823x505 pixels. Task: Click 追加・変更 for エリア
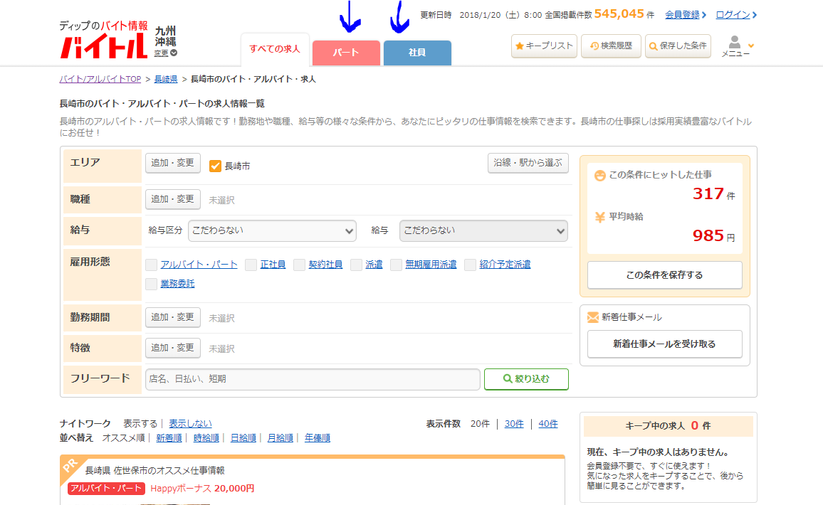[173, 163]
